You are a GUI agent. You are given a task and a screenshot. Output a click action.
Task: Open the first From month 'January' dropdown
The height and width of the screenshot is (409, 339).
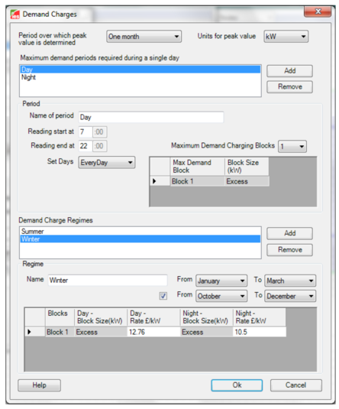[221, 281]
